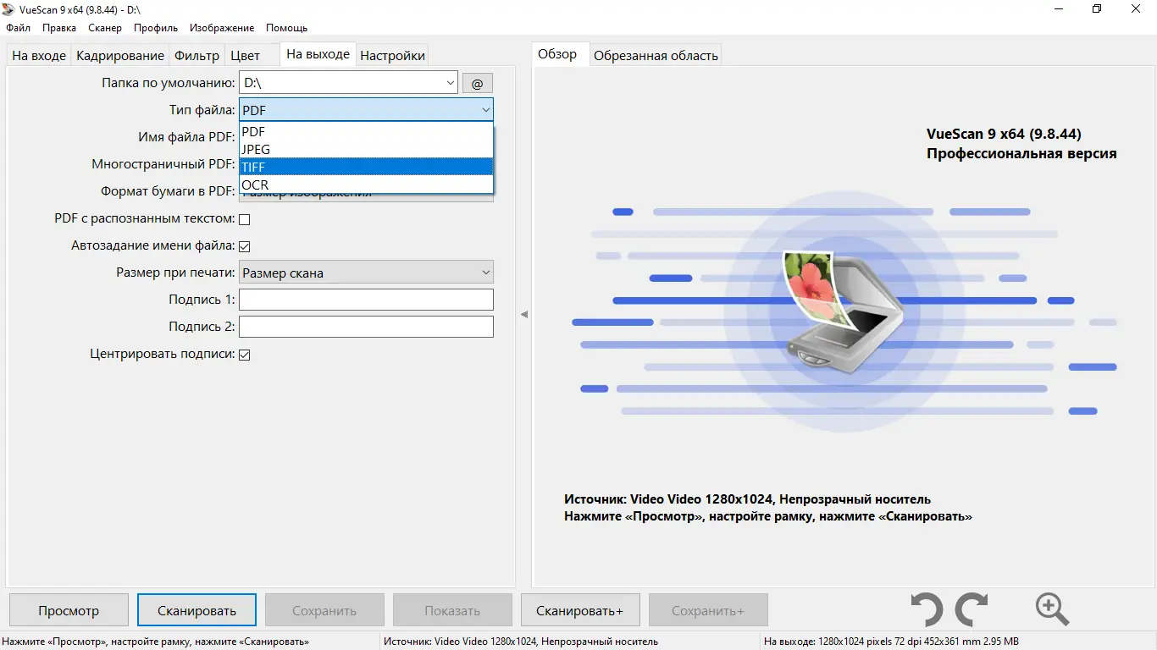Click the Просмотр button
This screenshot has height=650, width=1157.
pyautogui.click(x=69, y=610)
